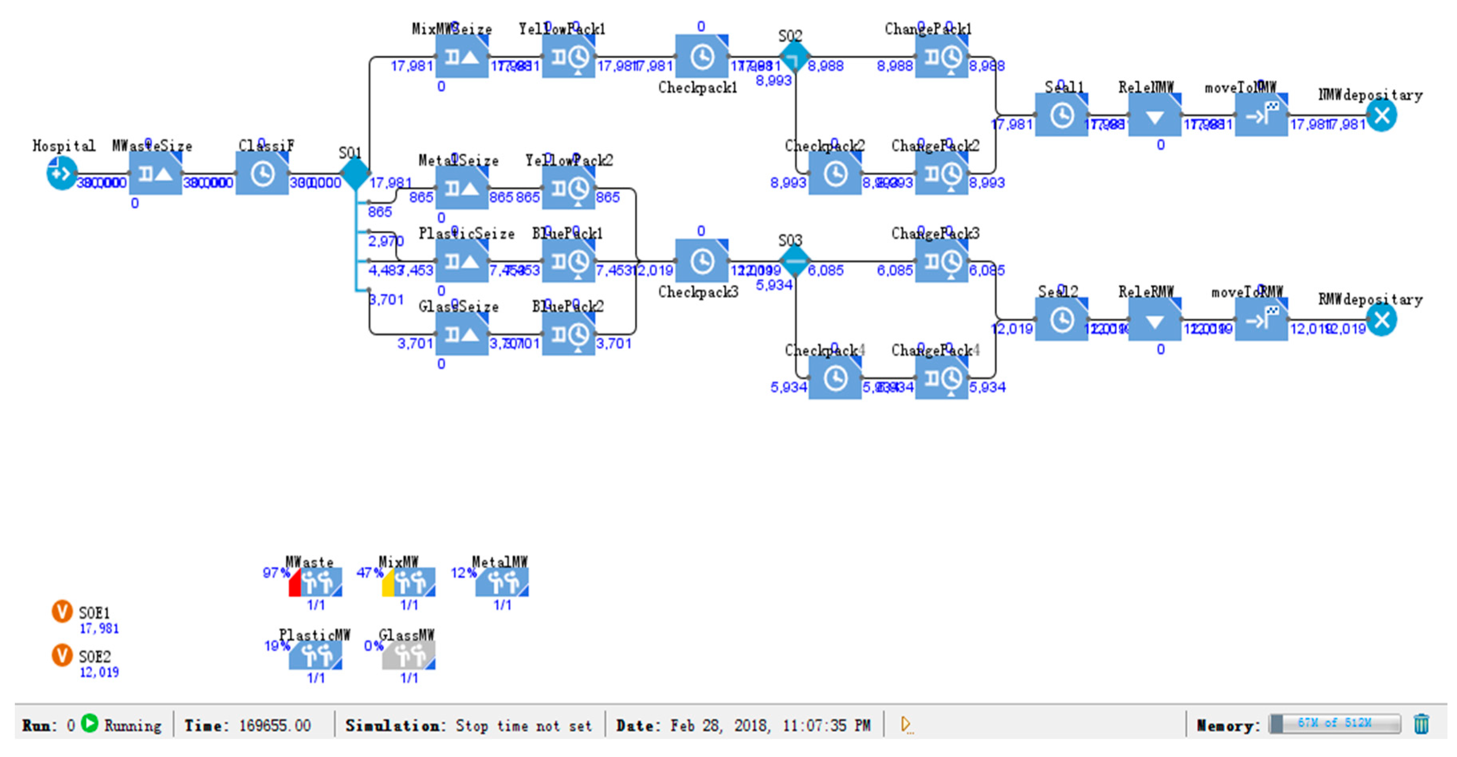Open the SOE2 variable
Image resolution: width=1457 pixels, height=757 pixels.
coord(62,656)
